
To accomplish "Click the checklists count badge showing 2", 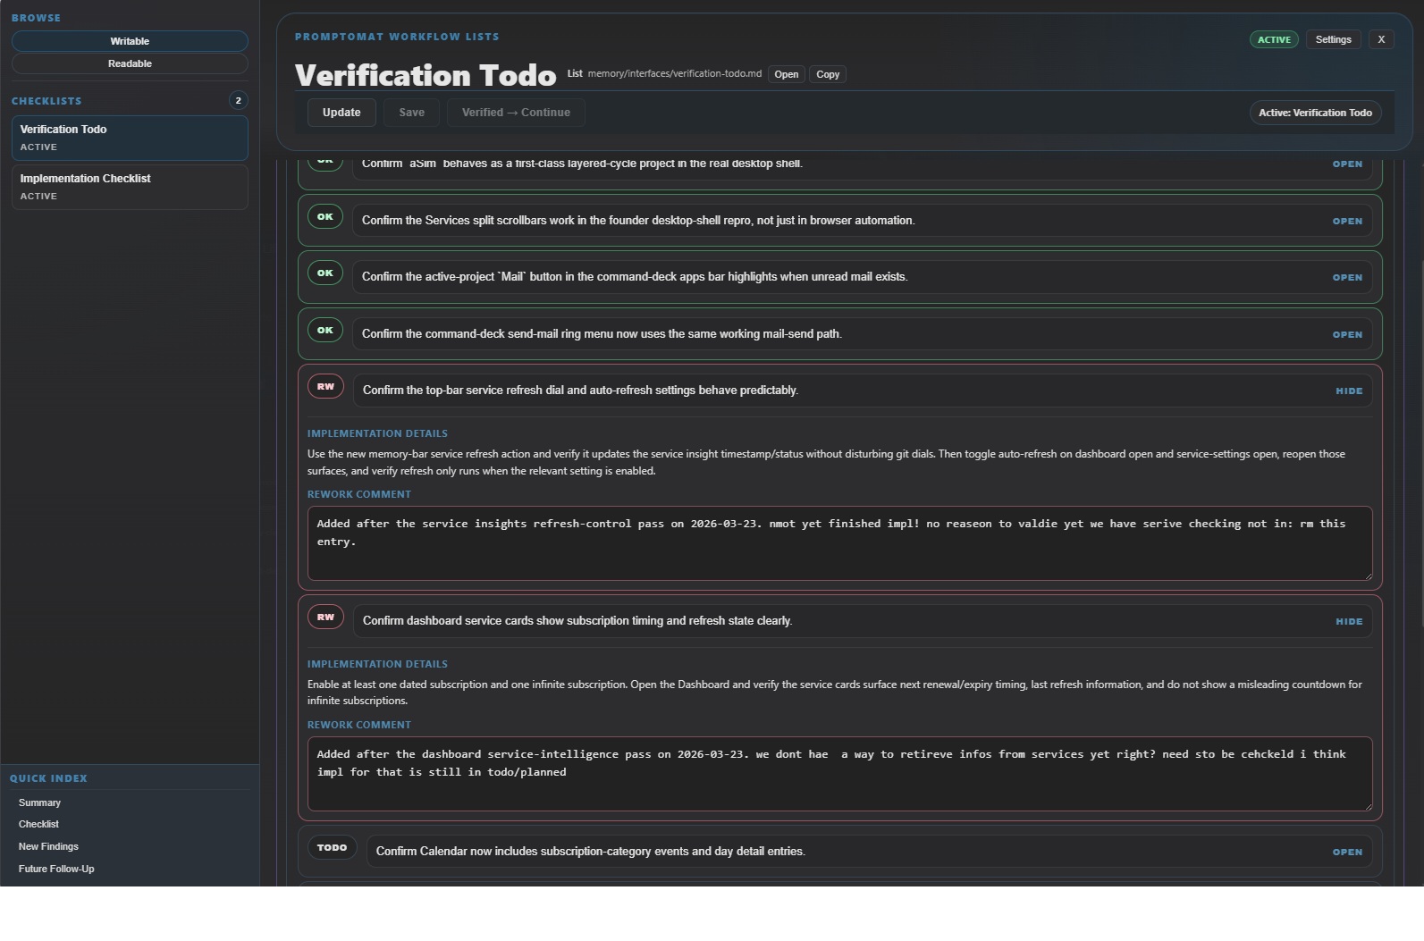I will (x=238, y=100).
